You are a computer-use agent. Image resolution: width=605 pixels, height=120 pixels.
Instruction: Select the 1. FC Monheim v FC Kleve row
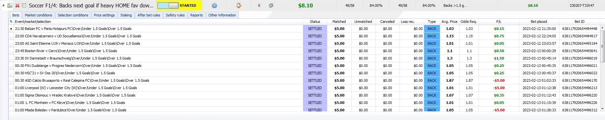[304, 103]
